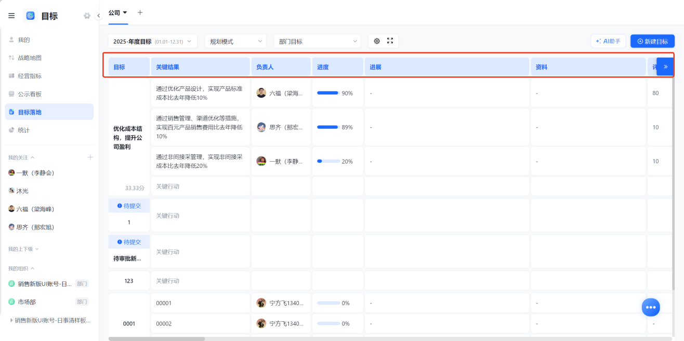This screenshot has height=341, width=684.
Task: Open the hamburger menu icon
Action: (x=11, y=16)
